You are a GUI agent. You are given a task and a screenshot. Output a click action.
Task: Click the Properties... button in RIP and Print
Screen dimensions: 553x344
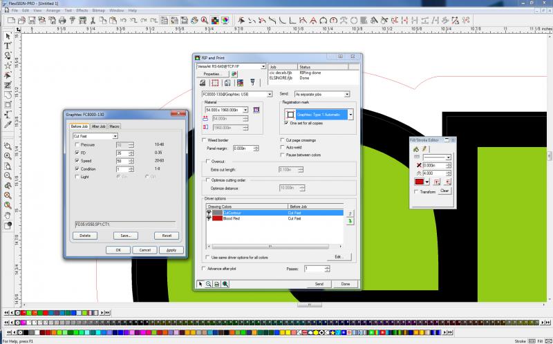pos(212,74)
